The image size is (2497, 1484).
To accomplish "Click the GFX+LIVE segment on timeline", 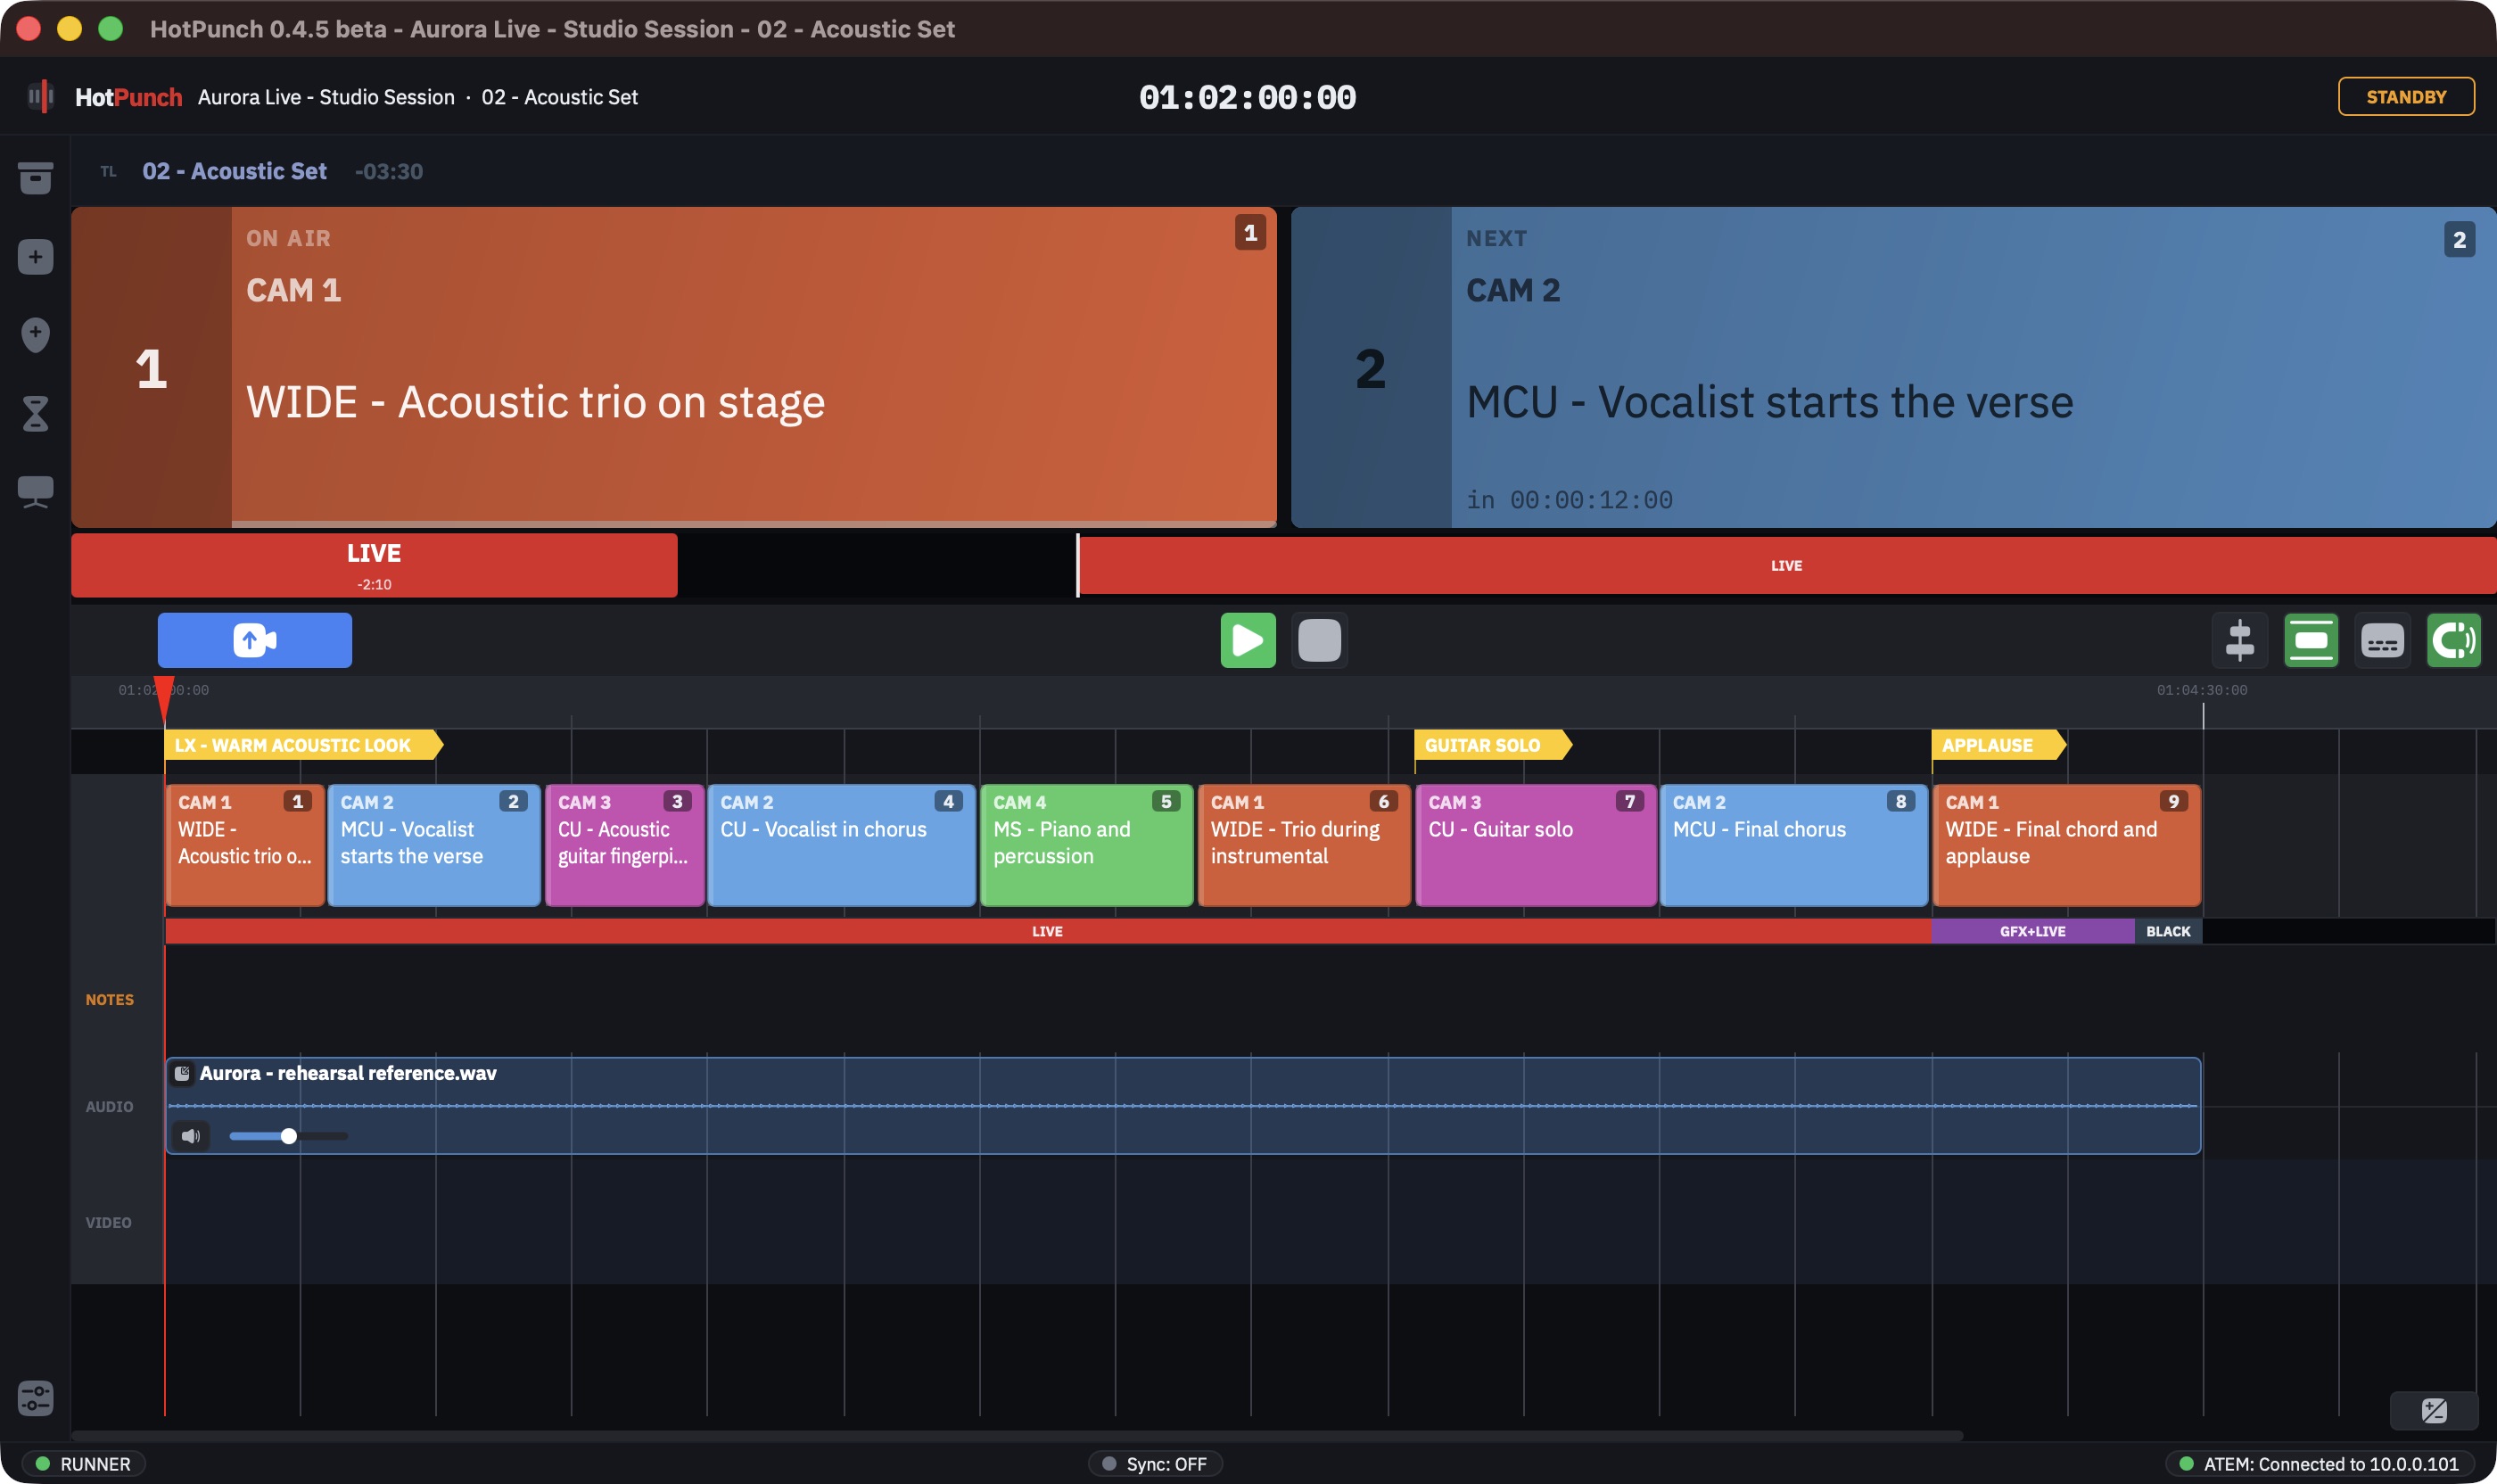I will [x=2032, y=931].
